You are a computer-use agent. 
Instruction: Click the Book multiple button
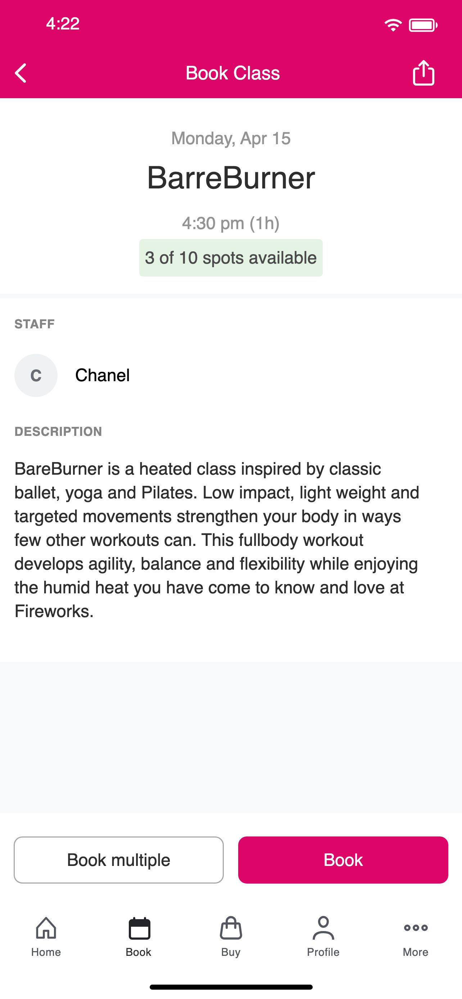tap(119, 860)
